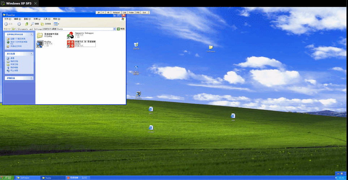348x180 pixels.
Task: Select the red 吾爱破解 [LCG] shortcut
Action: 70,44
